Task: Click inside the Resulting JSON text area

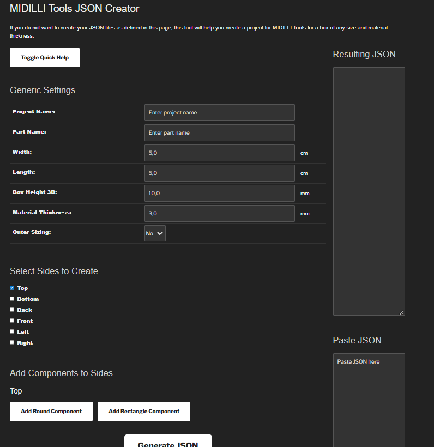Action: (369, 191)
